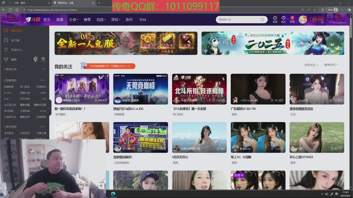Click the page vertical scrollbar
The height and width of the screenshot is (198, 353).
(351, 29)
